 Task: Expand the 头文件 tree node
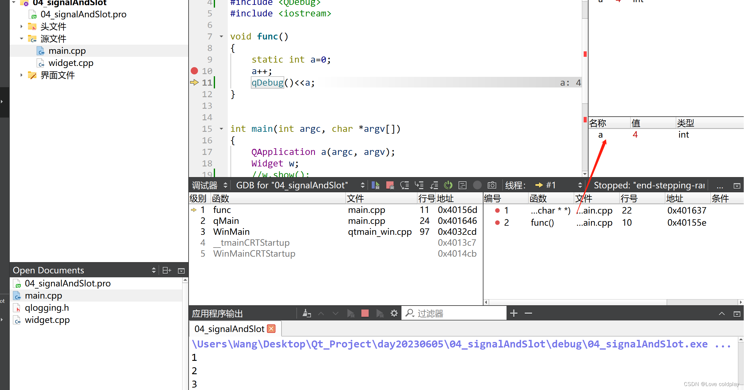(x=21, y=26)
